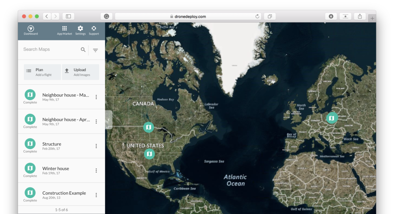The width and height of the screenshot is (394, 214).
Task: Open Settings gear icon
Action: (x=80, y=28)
